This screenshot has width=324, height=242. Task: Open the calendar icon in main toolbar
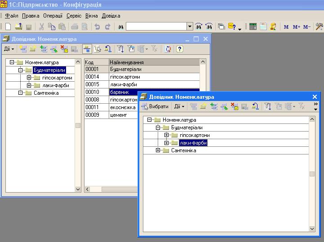point(263,26)
